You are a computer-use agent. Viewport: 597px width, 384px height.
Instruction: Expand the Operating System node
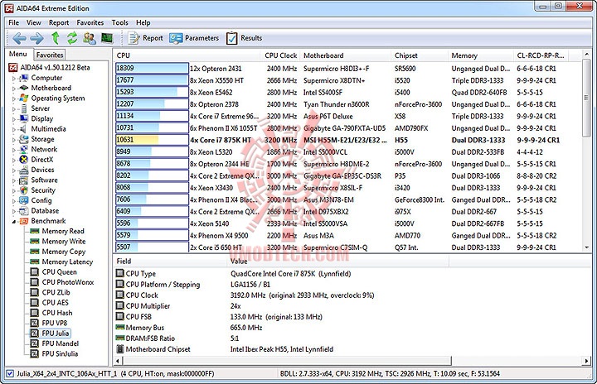point(14,98)
